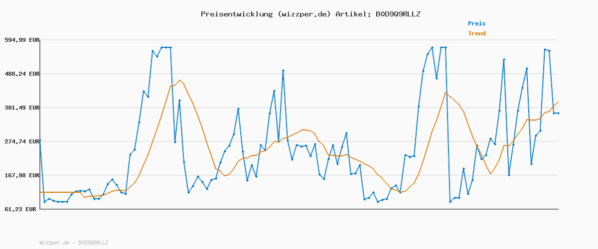Screen dimensions: 598x249
Task: Click the wizzper.de text in chart title
Action: coord(303,14)
